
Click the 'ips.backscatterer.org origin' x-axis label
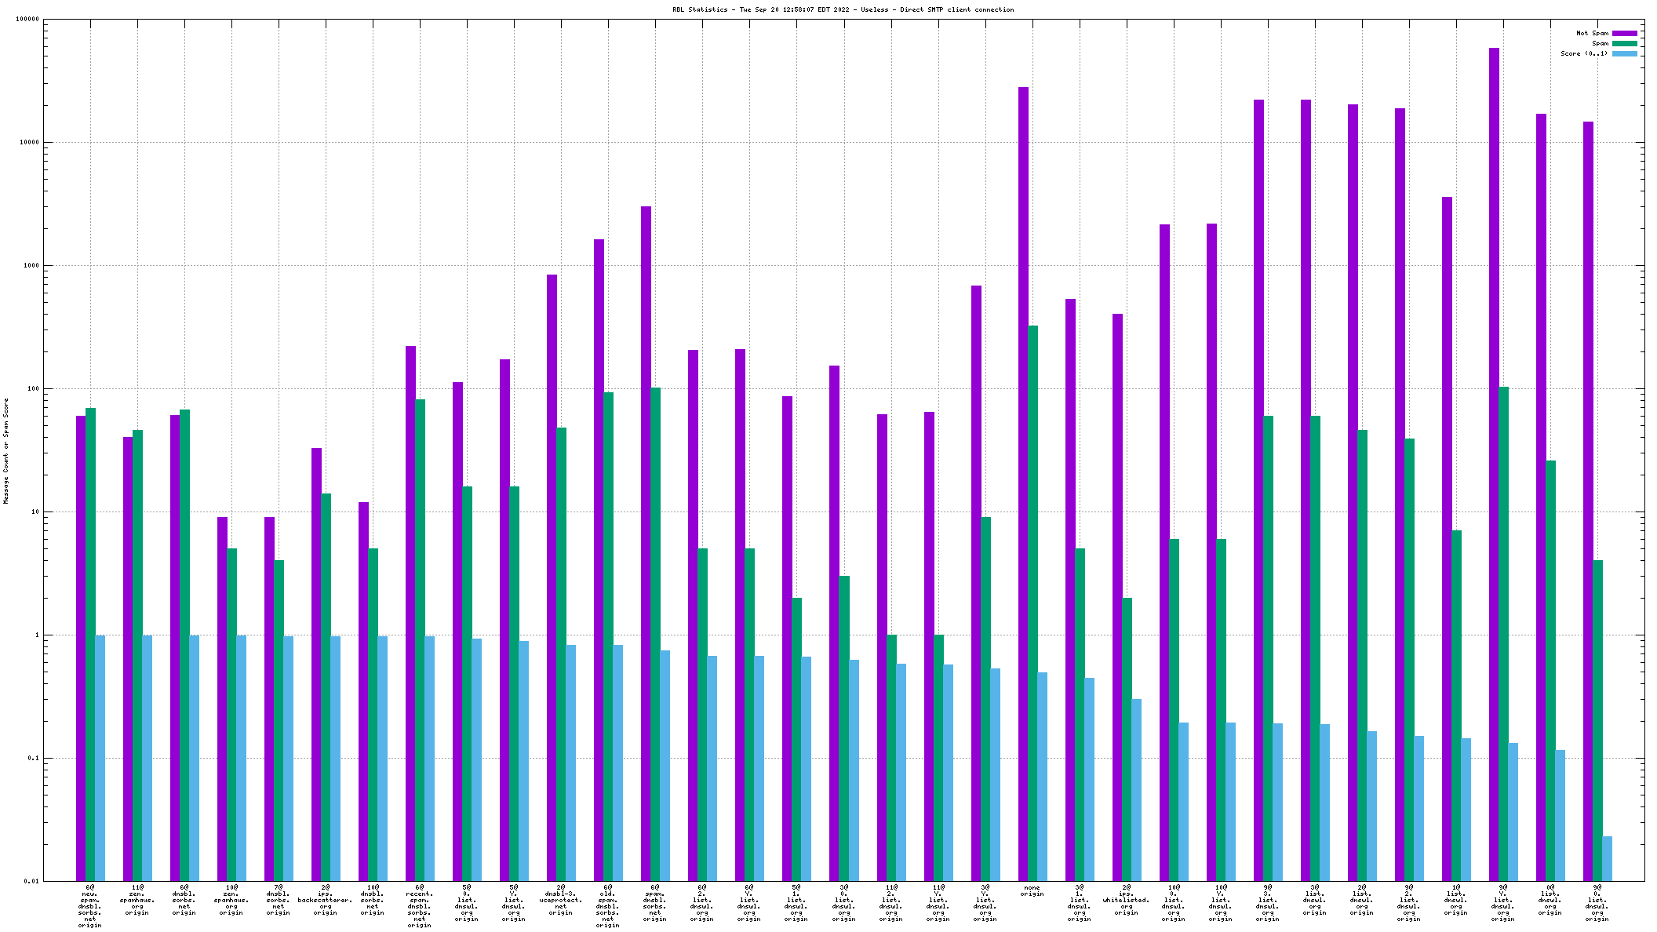pos(325,900)
